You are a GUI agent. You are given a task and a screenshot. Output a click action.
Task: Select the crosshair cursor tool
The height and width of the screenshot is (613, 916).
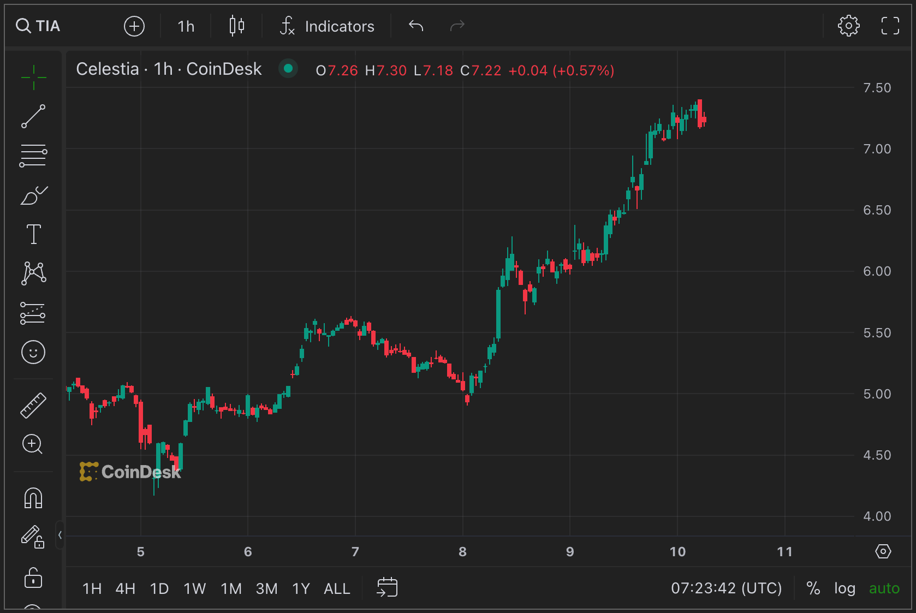(34, 78)
